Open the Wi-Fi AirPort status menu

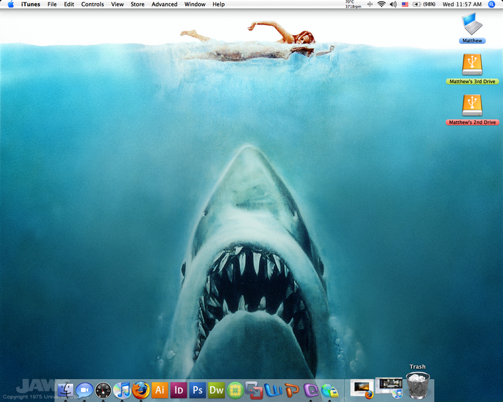[382, 4]
